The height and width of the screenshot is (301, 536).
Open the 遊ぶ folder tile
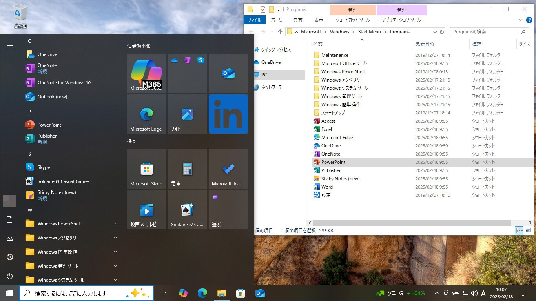(x=228, y=210)
